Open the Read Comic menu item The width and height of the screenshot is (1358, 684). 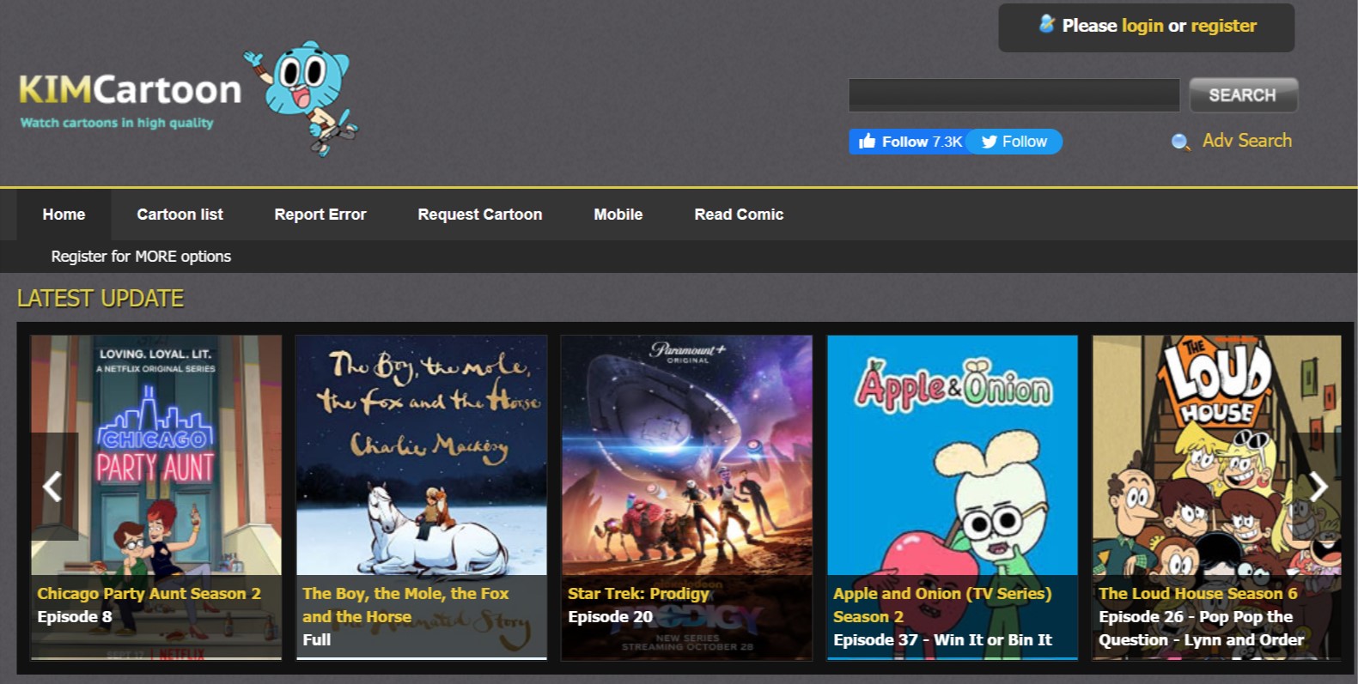(739, 215)
